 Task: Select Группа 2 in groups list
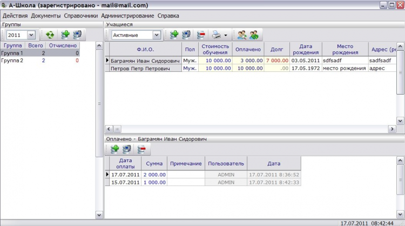tap(40, 61)
